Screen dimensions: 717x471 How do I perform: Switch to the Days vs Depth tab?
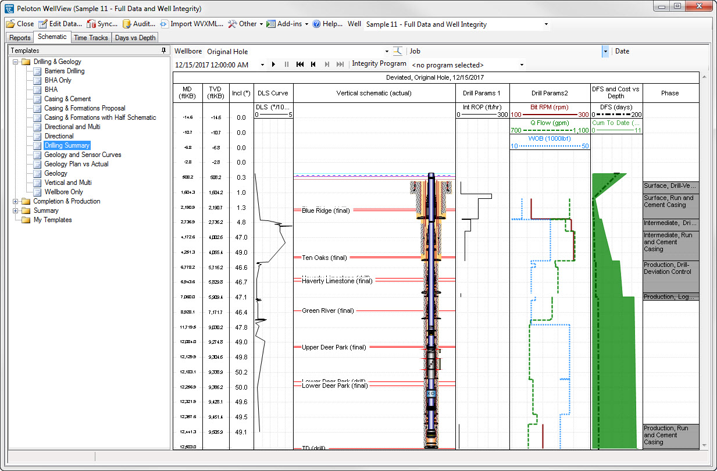click(x=135, y=38)
